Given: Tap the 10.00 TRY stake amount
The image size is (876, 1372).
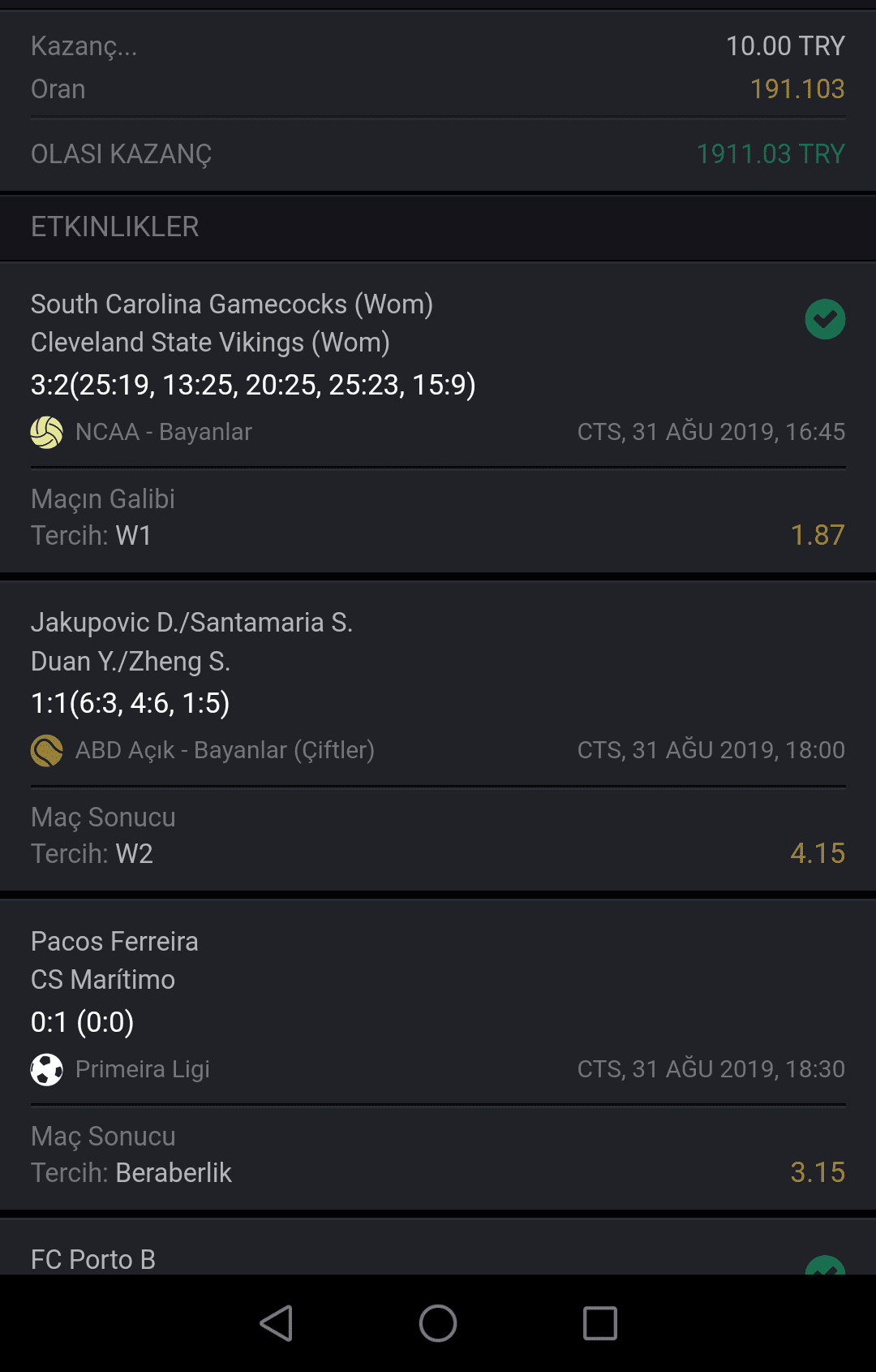Looking at the screenshot, I should 785,45.
